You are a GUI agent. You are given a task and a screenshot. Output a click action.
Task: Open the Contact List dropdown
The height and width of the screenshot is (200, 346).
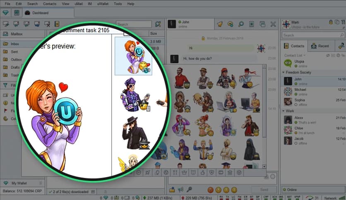point(295,55)
